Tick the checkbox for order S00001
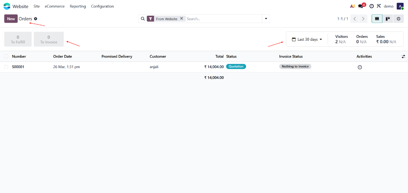 6,67
